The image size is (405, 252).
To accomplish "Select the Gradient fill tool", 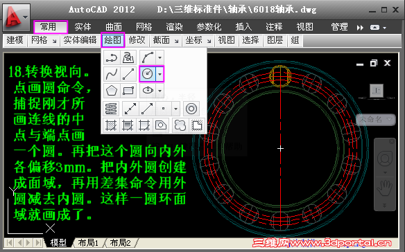I will 128,125.
